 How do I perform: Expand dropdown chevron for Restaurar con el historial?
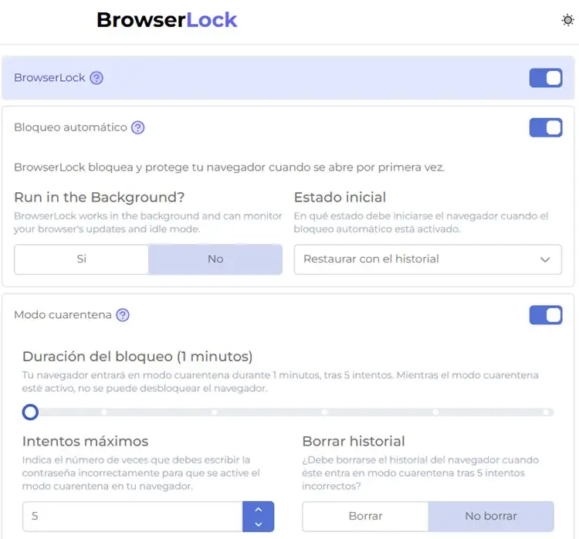545,259
